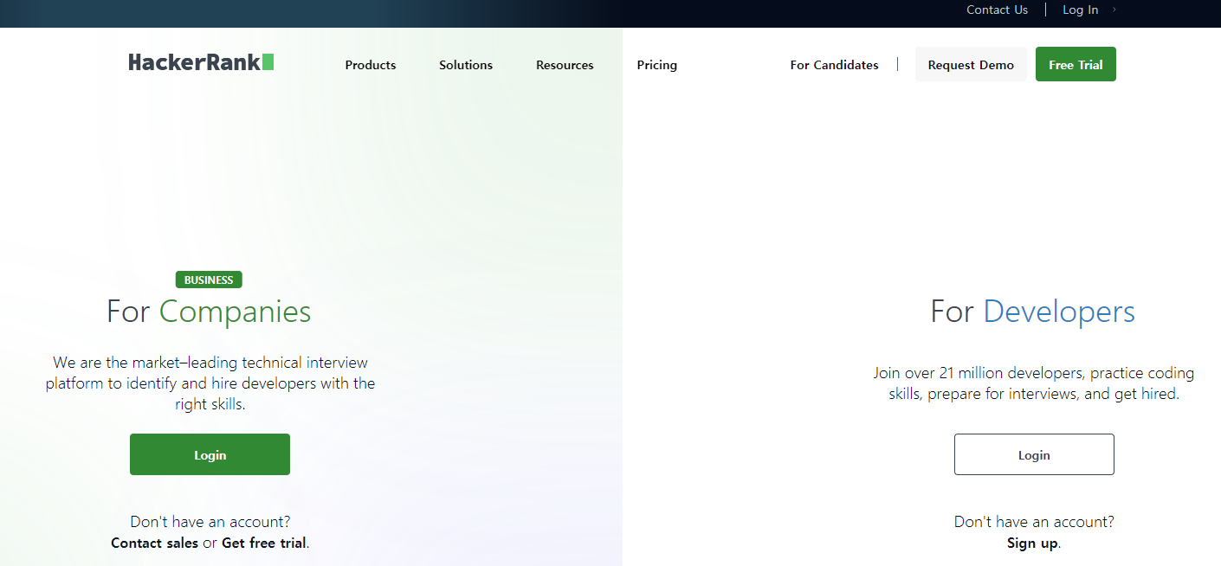Click the outlined Login button for Developers
This screenshot has height=566, width=1221.
click(1034, 454)
